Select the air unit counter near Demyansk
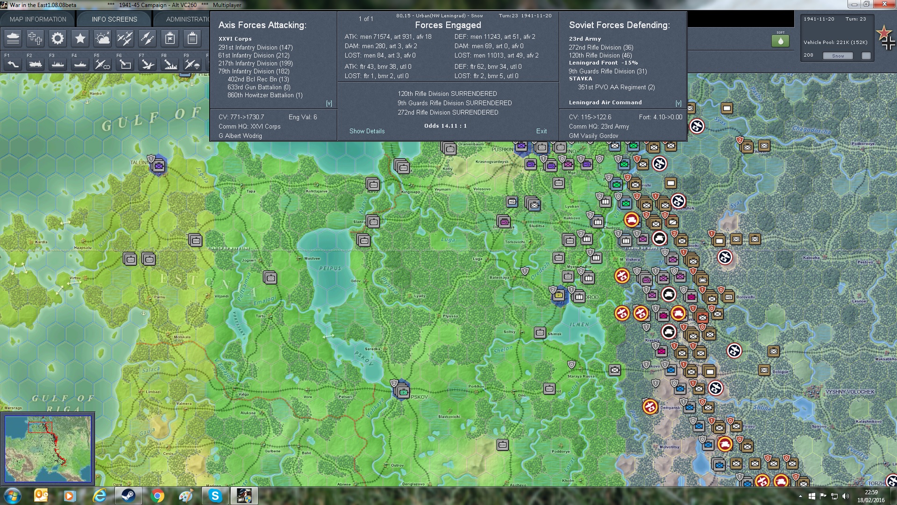The height and width of the screenshot is (505, 897). pyautogui.click(x=650, y=407)
